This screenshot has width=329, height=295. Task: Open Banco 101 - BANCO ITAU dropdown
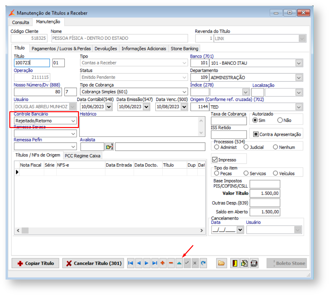point(299,63)
